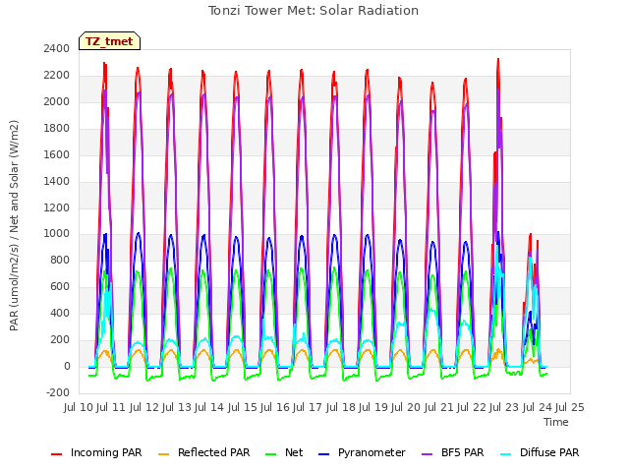The width and height of the screenshot is (629, 472).
Task: Click the y-axis tick label 400
Action: tap(60, 313)
